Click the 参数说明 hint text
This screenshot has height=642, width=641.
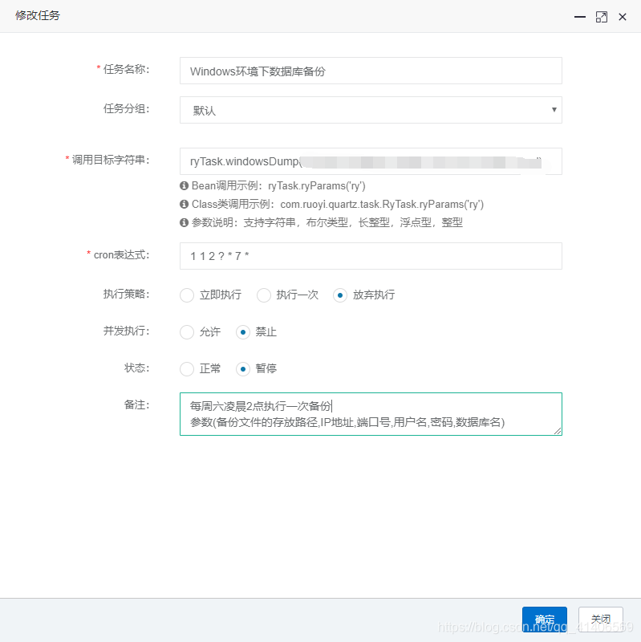tap(327, 222)
